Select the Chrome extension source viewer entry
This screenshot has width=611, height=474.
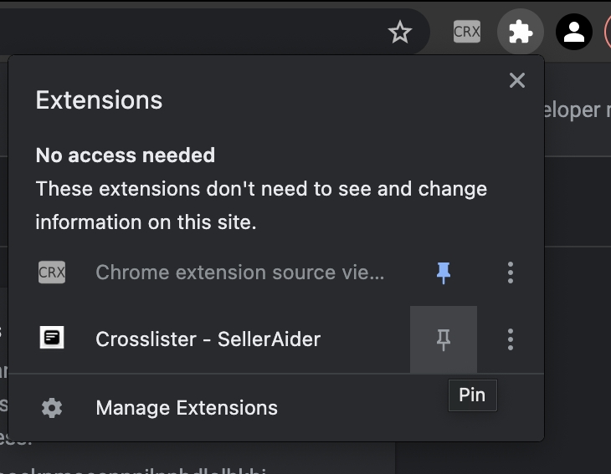pyautogui.click(x=240, y=273)
